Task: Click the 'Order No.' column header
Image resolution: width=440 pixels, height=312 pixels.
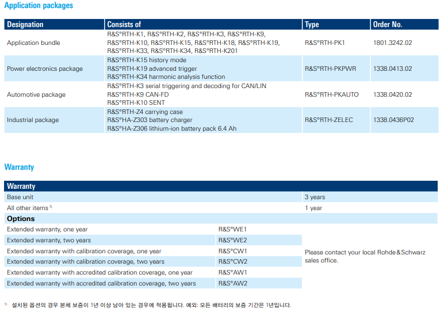Action: [404, 24]
